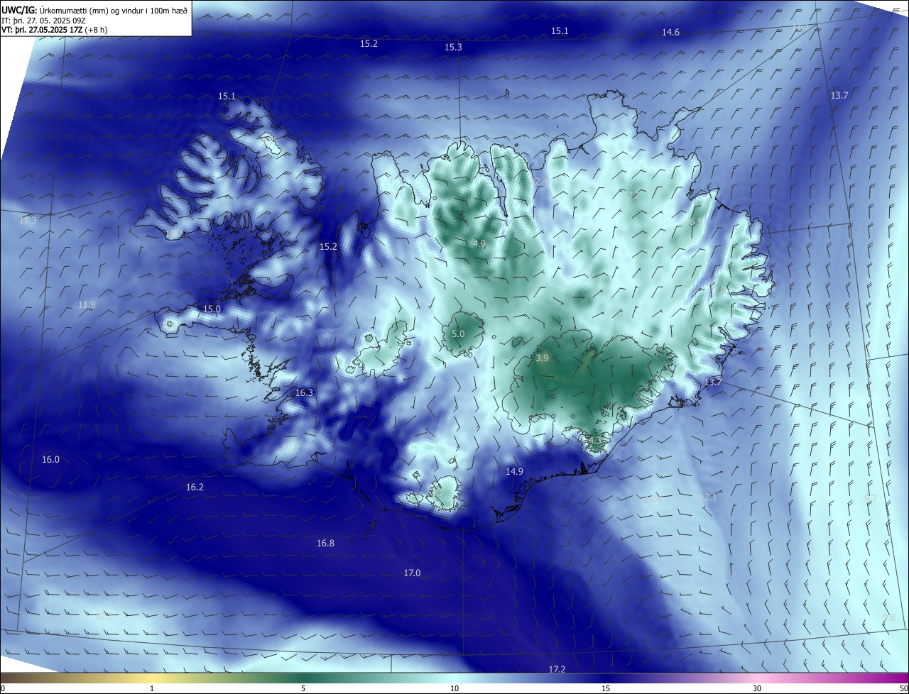Click the 11.3 value label at the left
The height and width of the screenshot is (694, 909).
[x=28, y=221]
